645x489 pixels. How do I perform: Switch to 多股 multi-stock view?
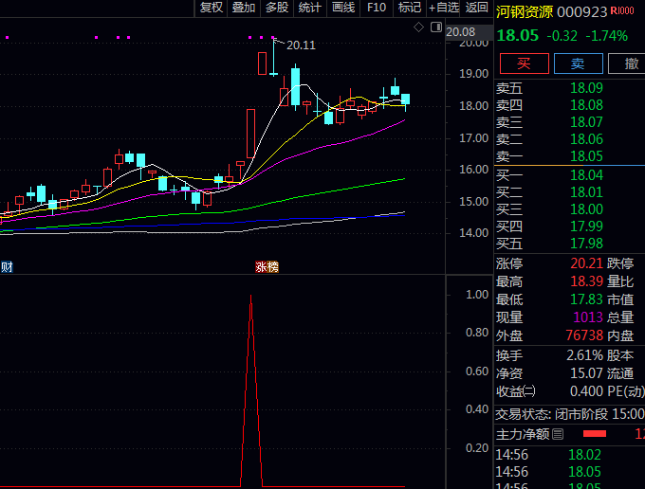[276, 8]
